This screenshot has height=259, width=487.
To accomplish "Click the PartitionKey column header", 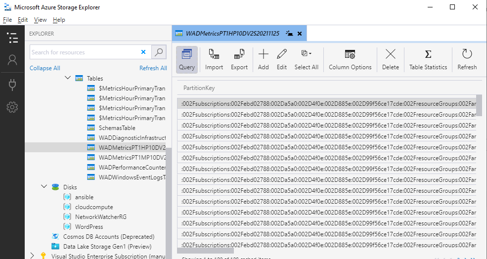I will [x=199, y=88].
